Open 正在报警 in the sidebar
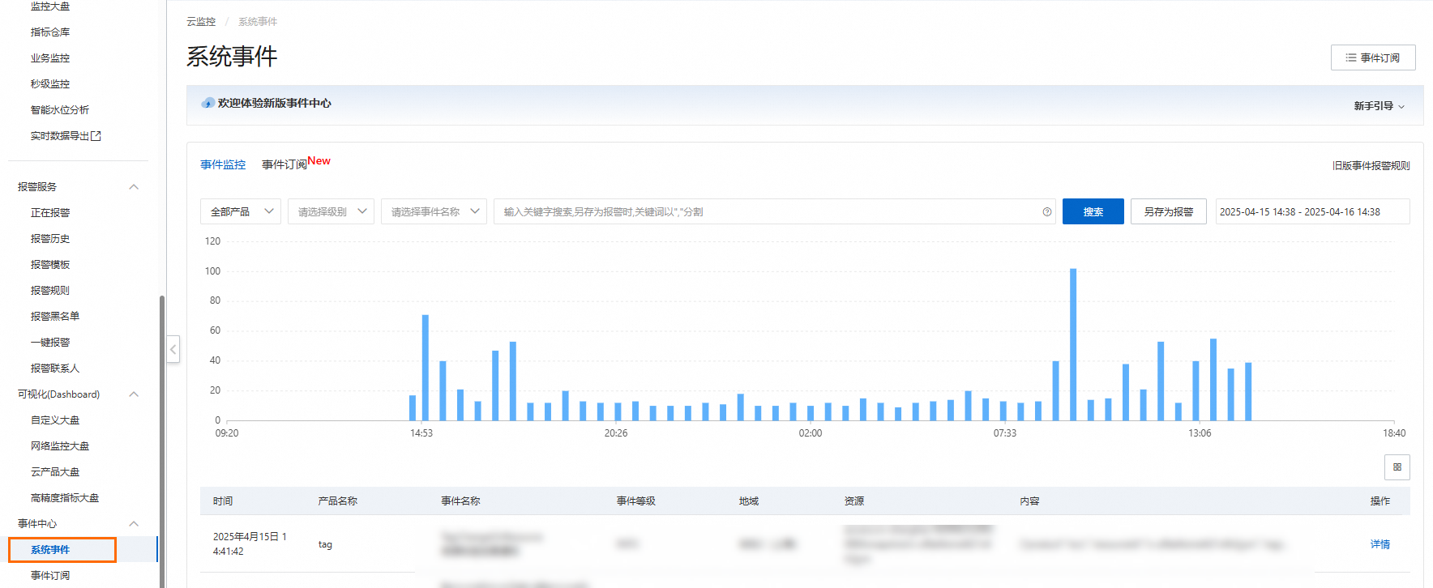1433x588 pixels. pyautogui.click(x=50, y=213)
